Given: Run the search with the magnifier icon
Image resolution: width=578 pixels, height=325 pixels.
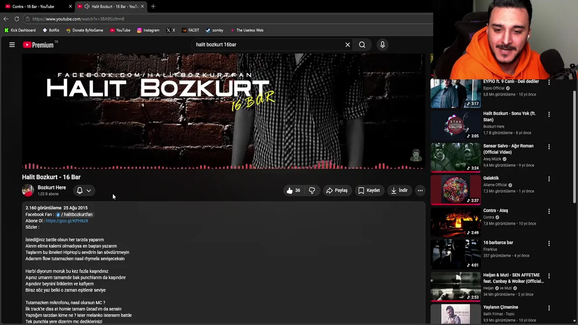Looking at the screenshot, I should pyautogui.click(x=362, y=45).
